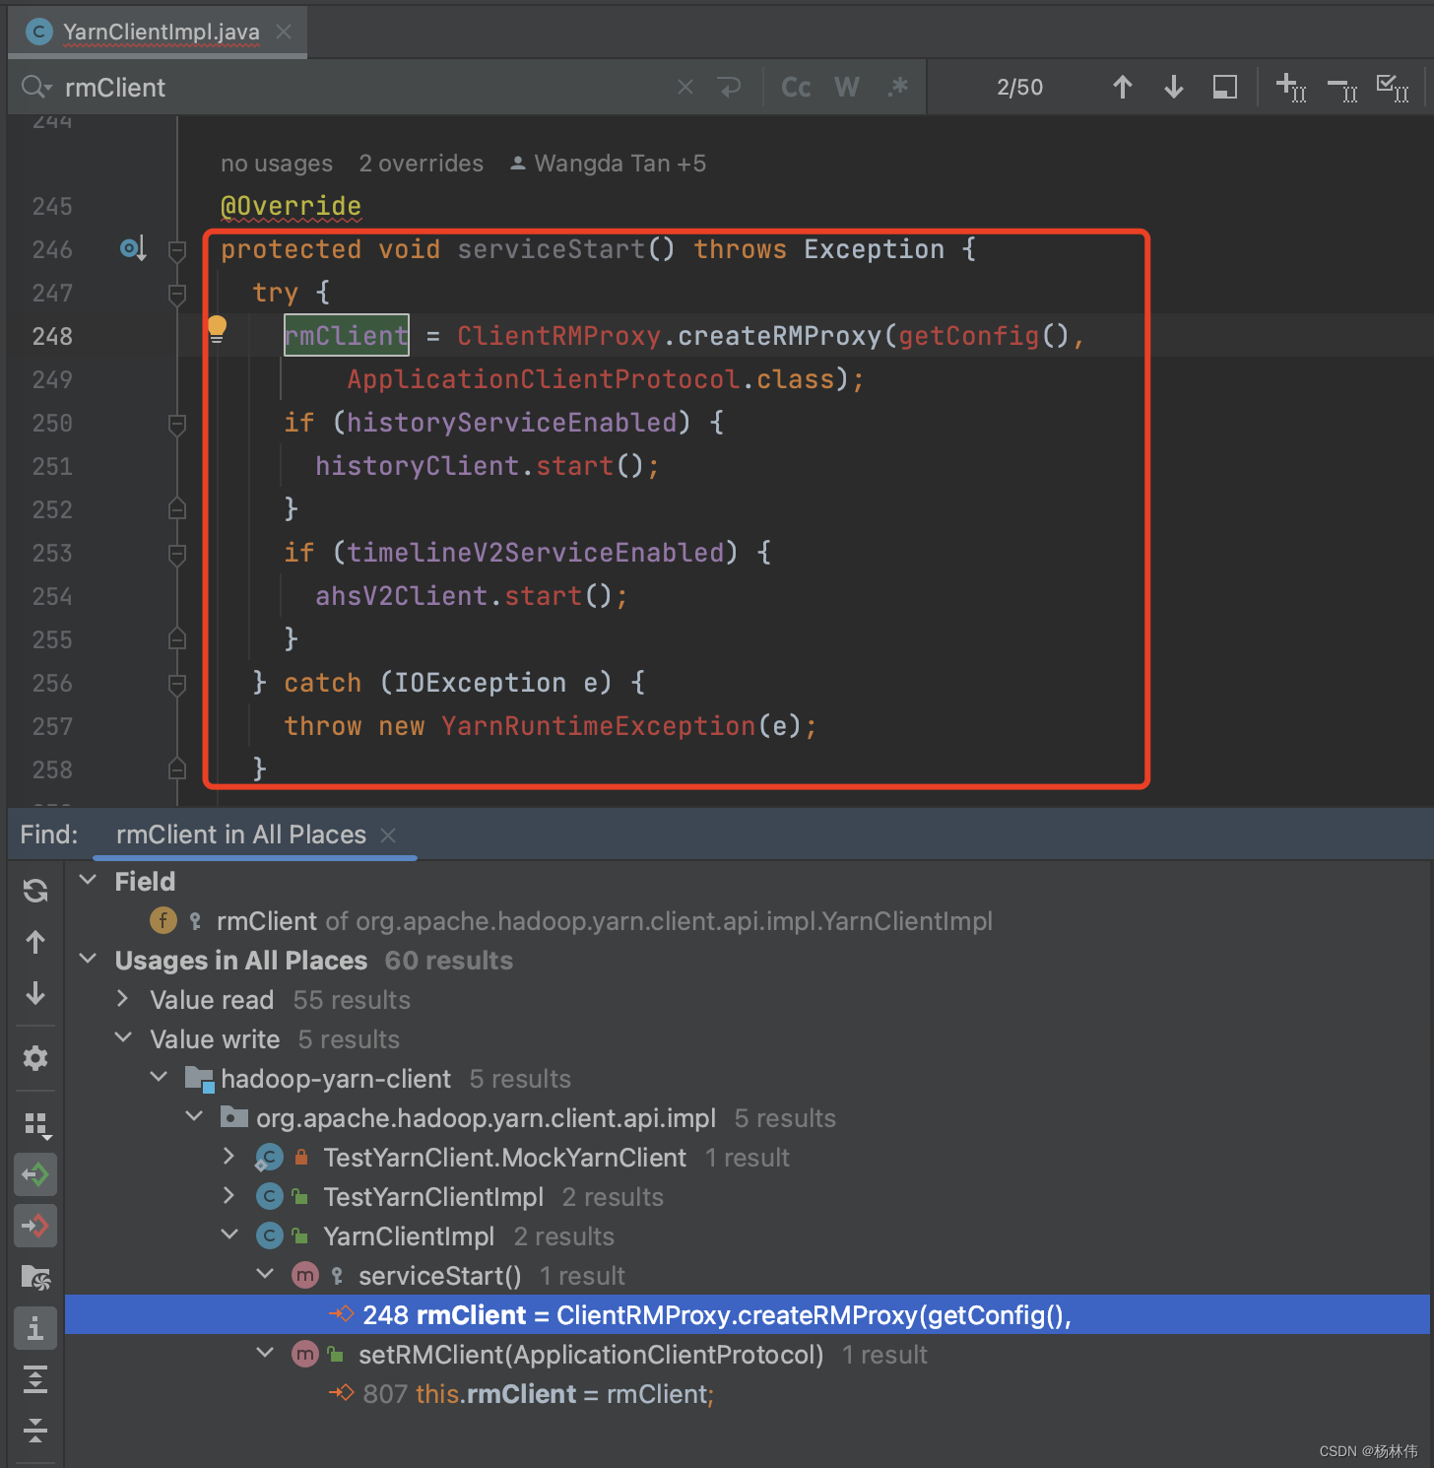The image size is (1434, 1468).
Task: Toggle Words (W) search option
Action: pyautogui.click(x=846, y=88)
